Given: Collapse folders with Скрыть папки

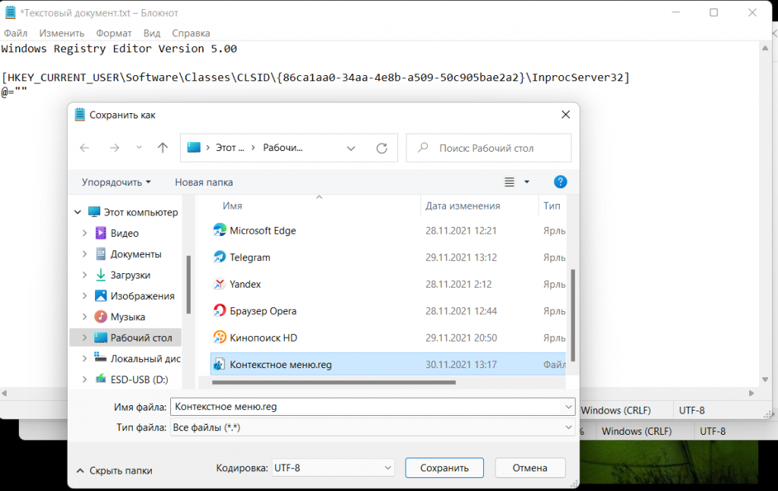Looking at the screenshot, I should tap(115, 471).
